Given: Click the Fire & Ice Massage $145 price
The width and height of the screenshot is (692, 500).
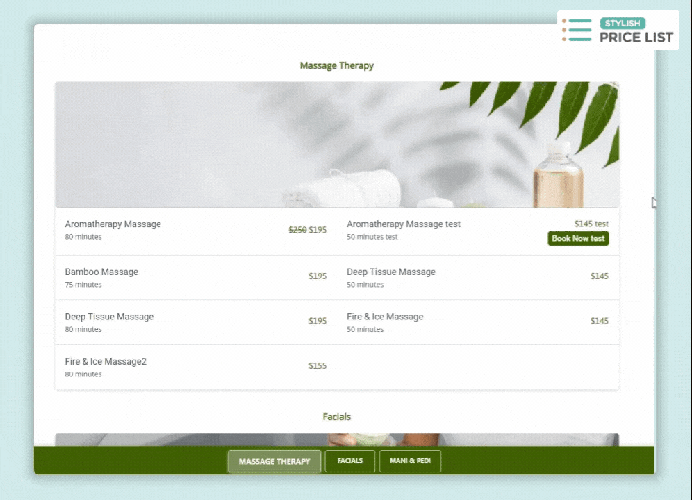Looking at the screenshot, I should [x=600, y=321].
